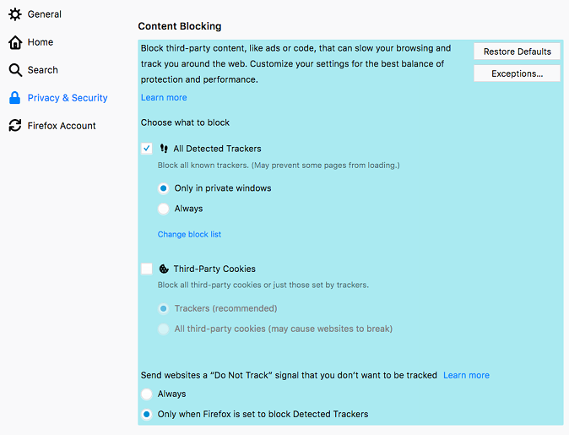
Task: Enable the Third-Party Cookies checkbox
Action: coord(147,269)
